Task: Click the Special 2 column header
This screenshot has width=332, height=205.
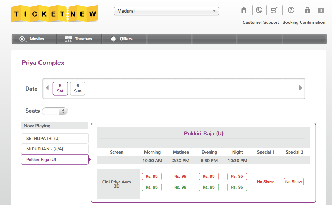Action: [x=294, y=152]
